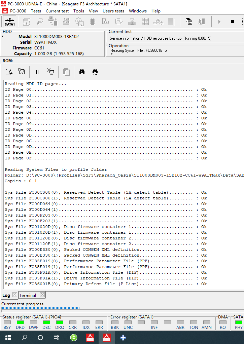This screenshot has height=344, width=244.
Task: Click the heads test hourglass icon
Action: pyautogui.click(x=132, y=22)
